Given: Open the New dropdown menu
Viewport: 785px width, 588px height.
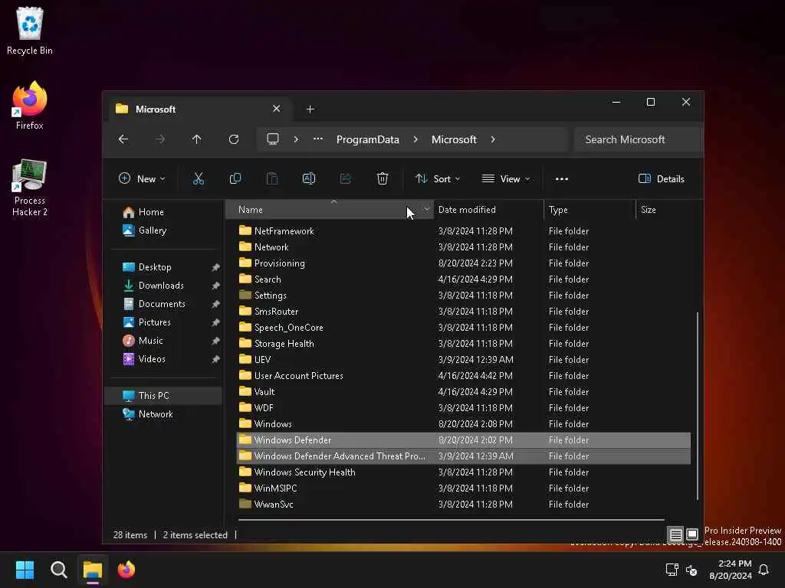Looking at the screenshot, I should pyautogui.click(x=142, y=178).
